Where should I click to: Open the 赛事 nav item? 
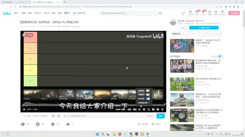60,13
